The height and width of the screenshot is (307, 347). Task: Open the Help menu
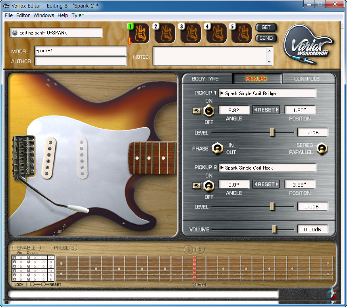tap(63, 15)
